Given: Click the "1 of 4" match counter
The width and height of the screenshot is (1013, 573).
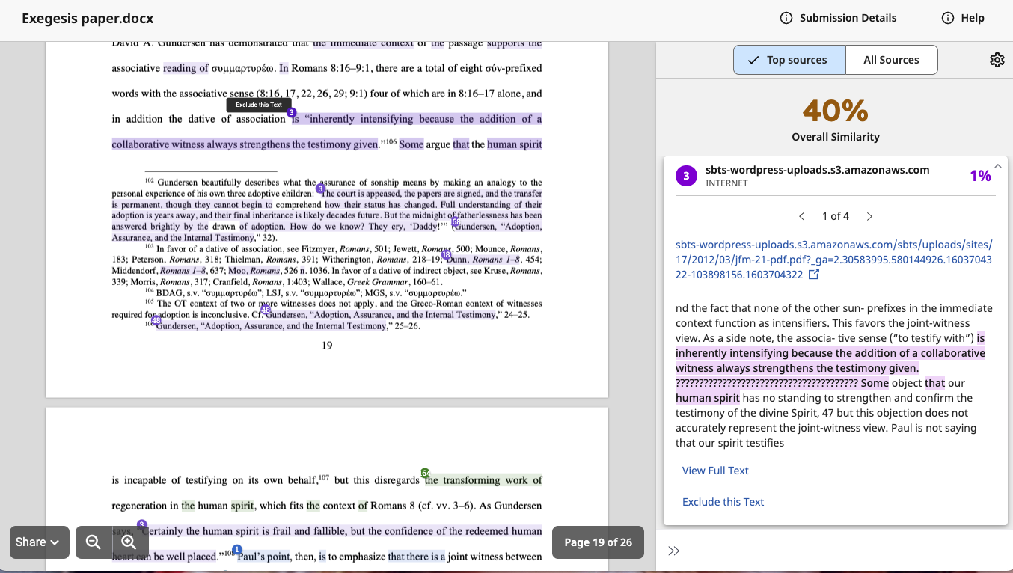Looking at the screenshot, I should (x=836, y=216).
